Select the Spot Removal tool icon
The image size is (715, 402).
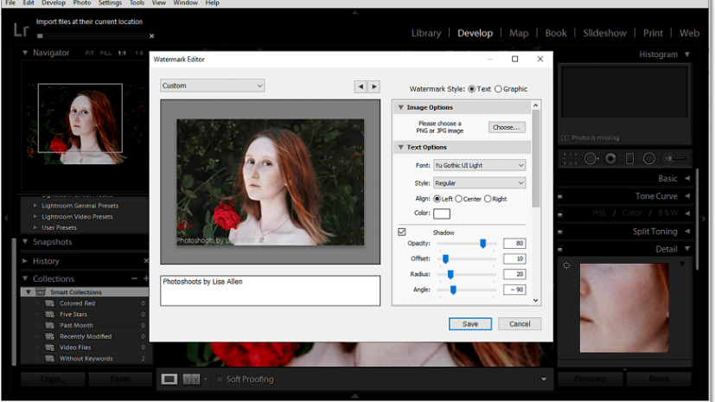click(x=591, y=159)
